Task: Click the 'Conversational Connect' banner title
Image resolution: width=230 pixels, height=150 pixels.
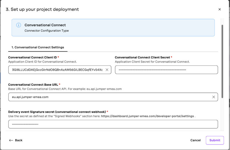Action: tap(45, 25)
